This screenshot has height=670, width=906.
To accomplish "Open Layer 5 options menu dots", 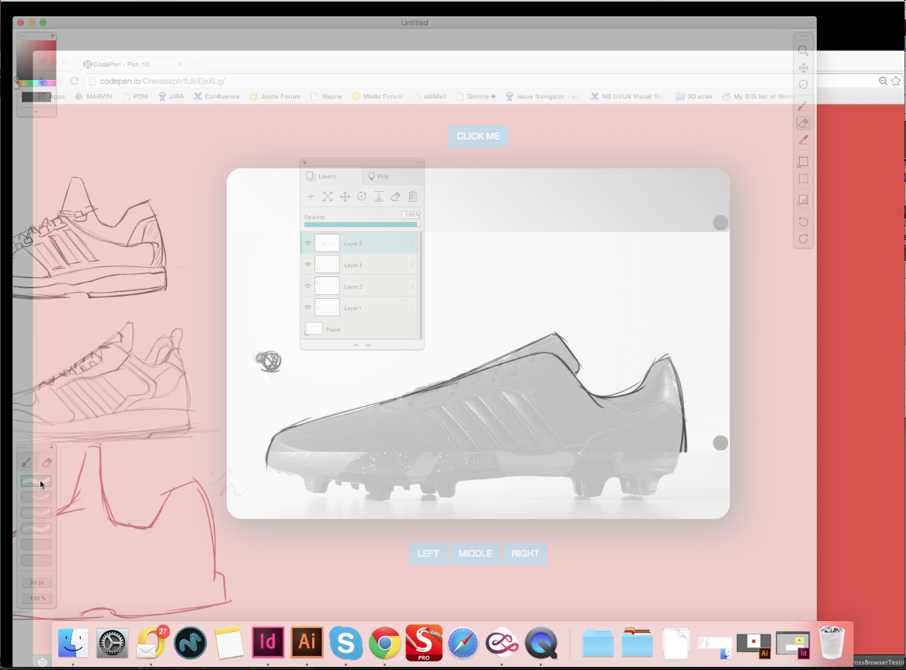I will pos(412,243).
